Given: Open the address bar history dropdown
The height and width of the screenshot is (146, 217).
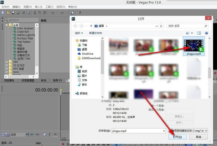Looking at the screenshot, I should 156,26.
